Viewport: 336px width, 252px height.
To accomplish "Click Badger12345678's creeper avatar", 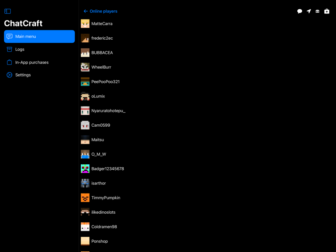I will tap(85, 169).
